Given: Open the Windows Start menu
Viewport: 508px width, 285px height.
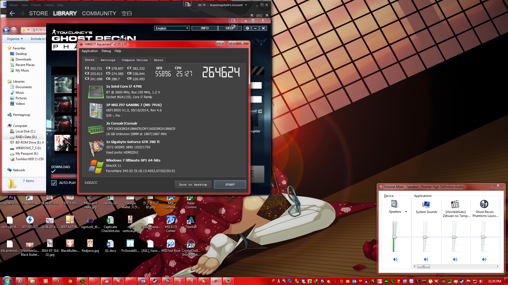Looking at the screenshot, I should [x=7, y=281].
